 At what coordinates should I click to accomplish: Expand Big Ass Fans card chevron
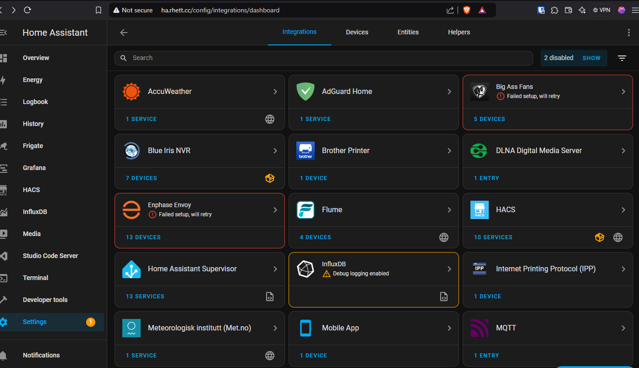[623, 92]
